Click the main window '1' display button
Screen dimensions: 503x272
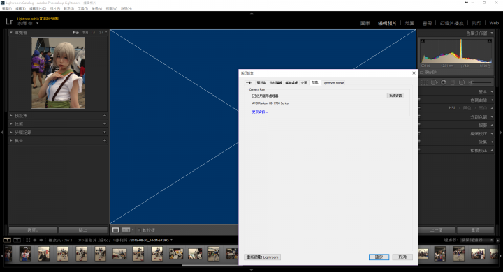[x=7, y=240]
